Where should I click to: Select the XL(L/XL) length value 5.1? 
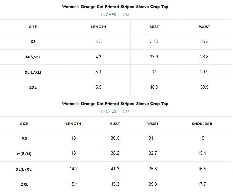point(98,72)
